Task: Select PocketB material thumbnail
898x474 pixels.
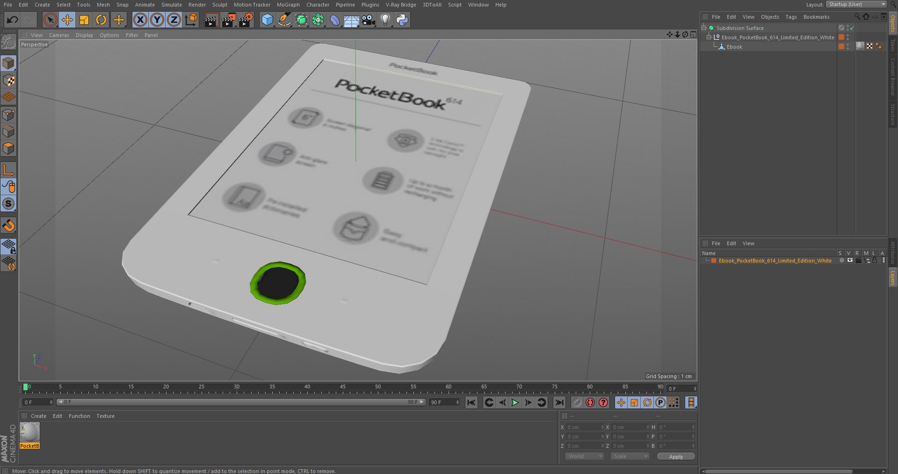Action: click(29, 432)
